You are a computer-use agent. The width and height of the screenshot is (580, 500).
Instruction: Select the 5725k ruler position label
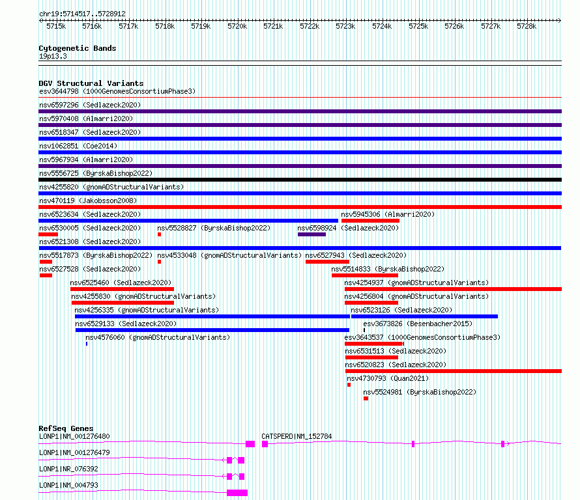[418, 26]
